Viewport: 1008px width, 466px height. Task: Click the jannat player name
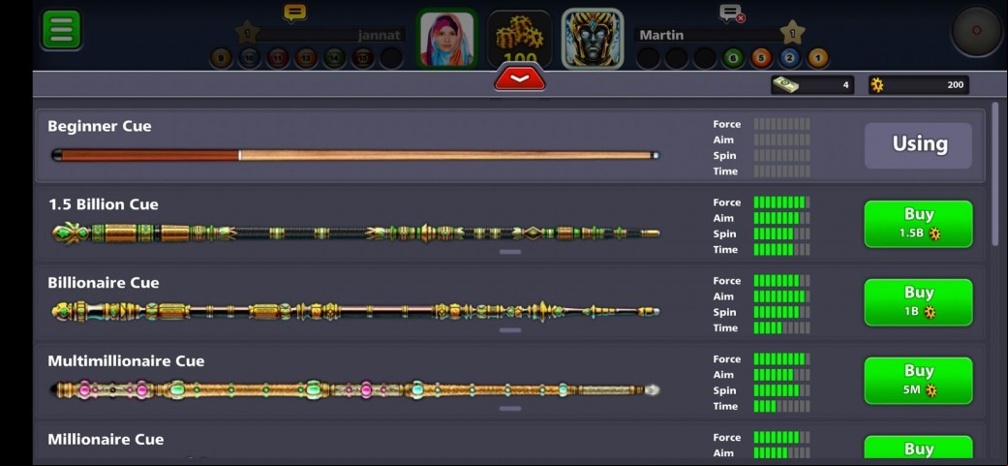click(380, 35)
